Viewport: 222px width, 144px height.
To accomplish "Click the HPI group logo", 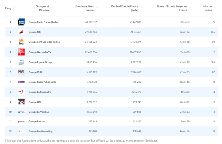I will pyautogui.click(x=21, y=102).
